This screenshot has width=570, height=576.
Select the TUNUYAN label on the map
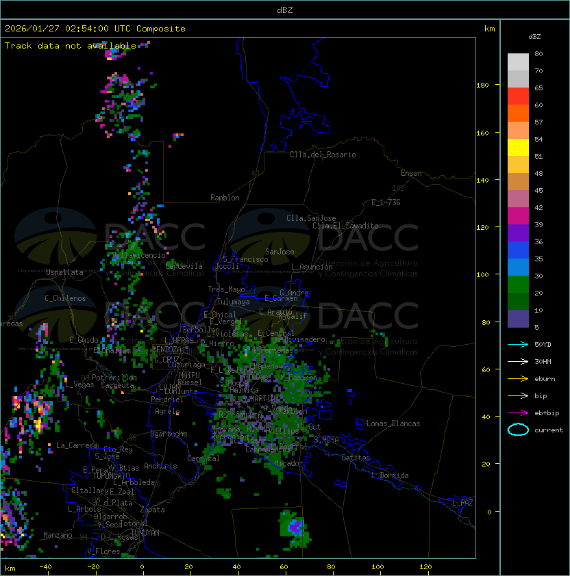(145, 532)
